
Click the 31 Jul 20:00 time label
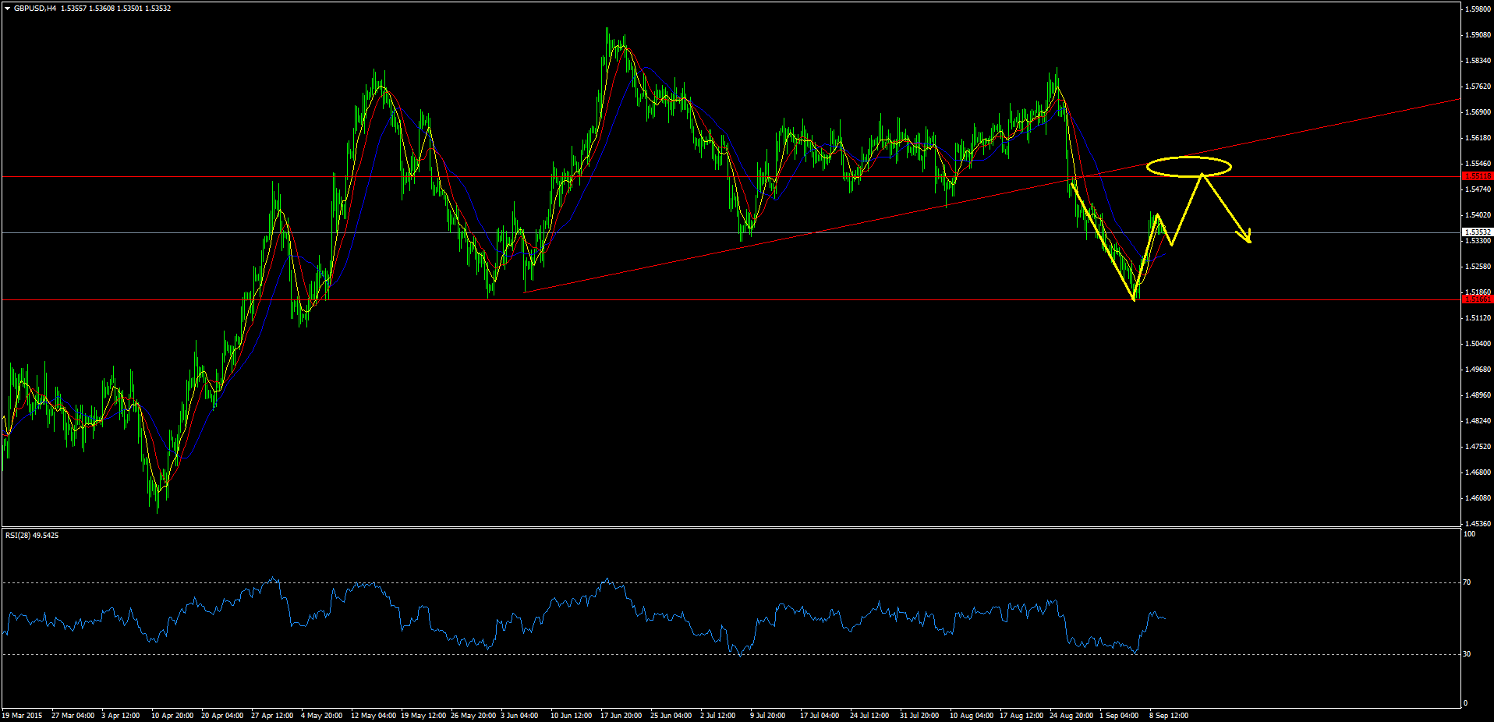[919, 716]
